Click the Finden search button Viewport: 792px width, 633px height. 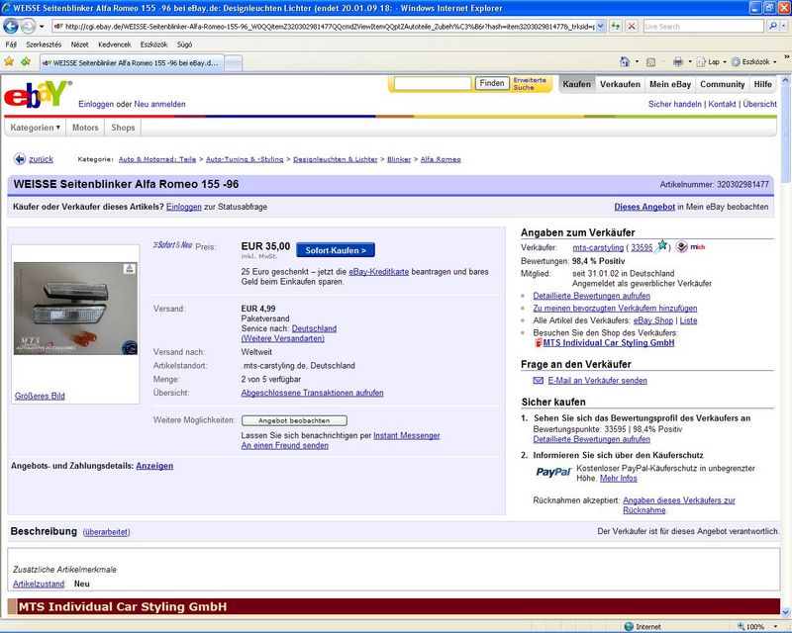pyautogui.click(x=492, y=83)
